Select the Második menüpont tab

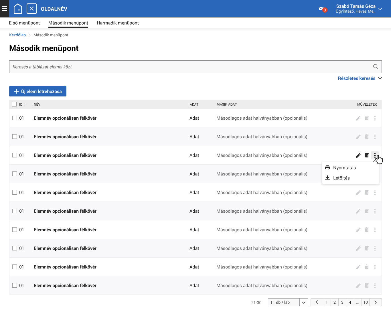tap(68, 23)
